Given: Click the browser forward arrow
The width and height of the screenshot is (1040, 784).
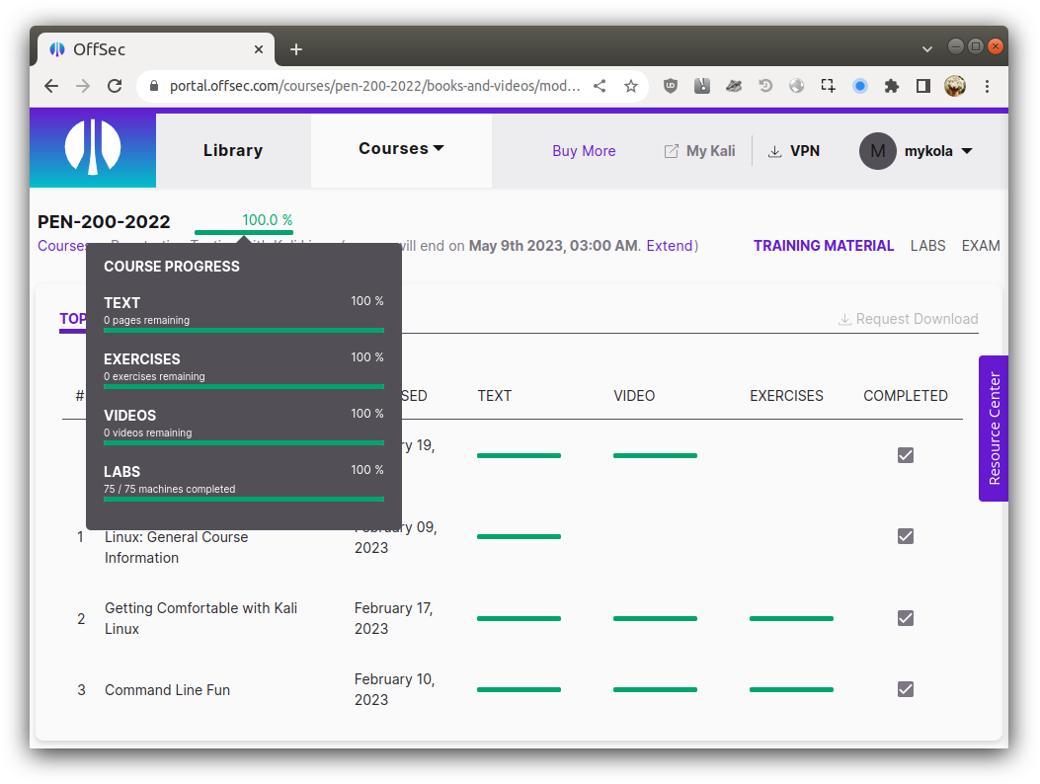Looking at the screenshot, I should [x=83, y=86].
